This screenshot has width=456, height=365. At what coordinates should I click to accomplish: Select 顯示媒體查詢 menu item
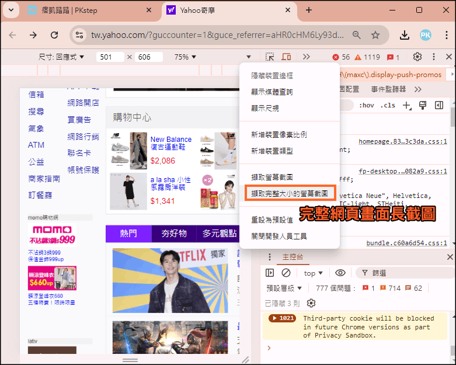click(290, 92)
